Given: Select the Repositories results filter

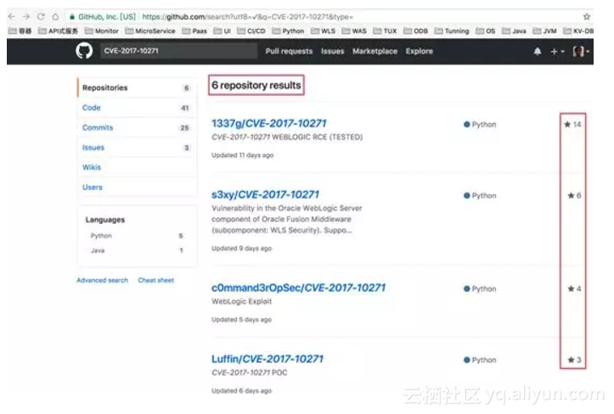Looking at the screenshot, I should pos(137,87).
